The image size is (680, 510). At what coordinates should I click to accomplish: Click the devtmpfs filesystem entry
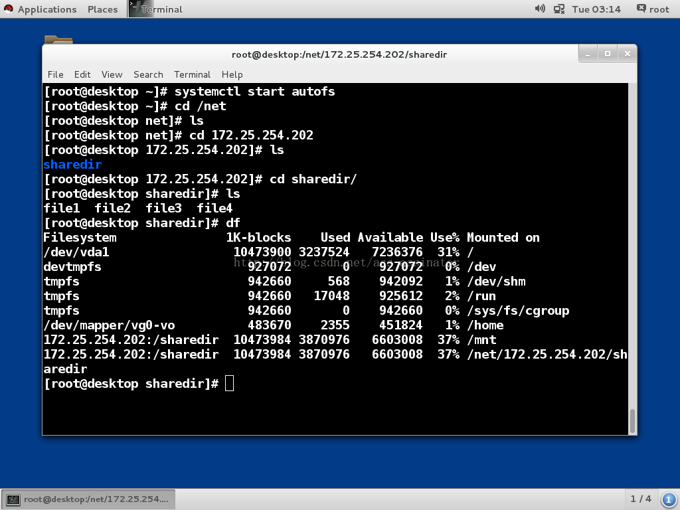(72, 267)
